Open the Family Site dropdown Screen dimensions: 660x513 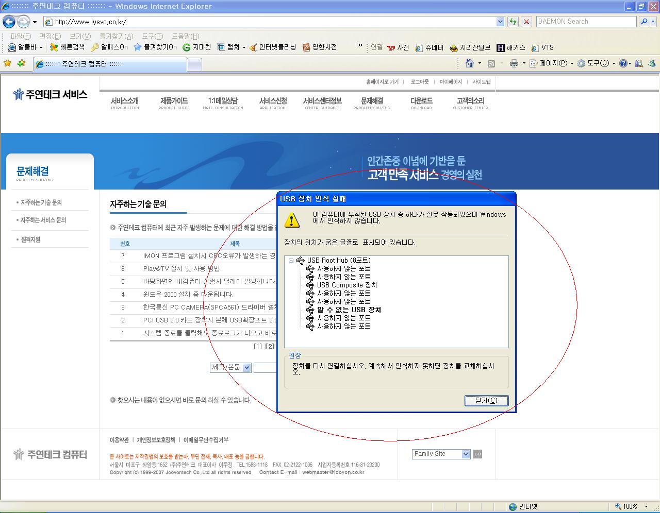click(x=441, y=454)
